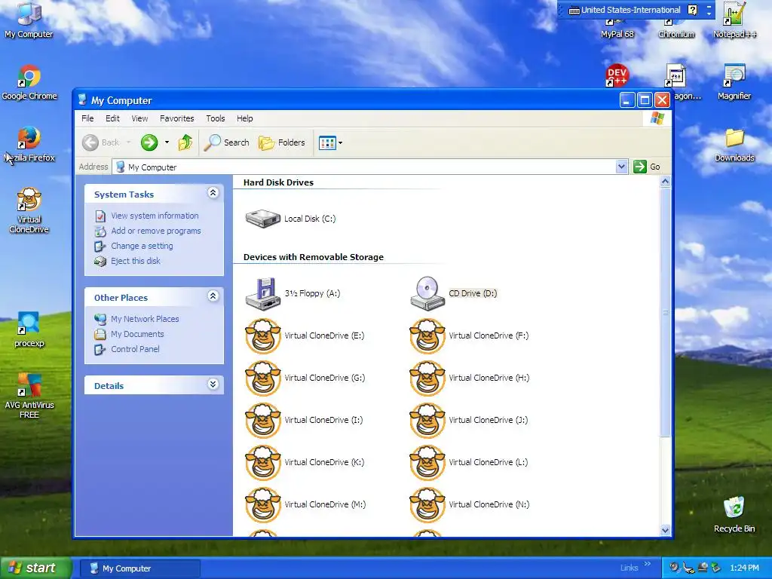Image resolution: width=772 pixels, height=579 pixels.
Task: Open the Favorites menu
Action: click(176, 118)
